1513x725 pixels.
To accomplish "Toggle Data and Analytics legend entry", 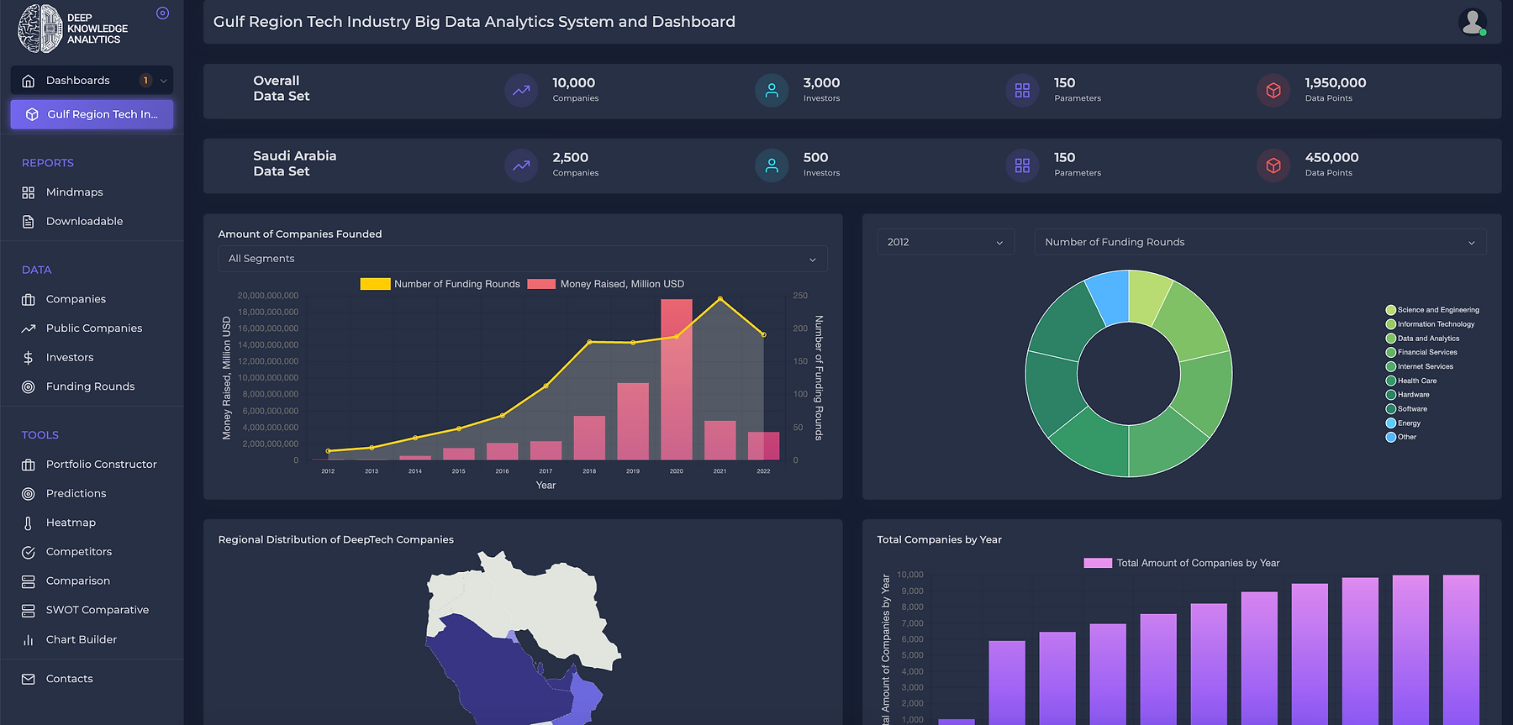I will pos(1422,339).
